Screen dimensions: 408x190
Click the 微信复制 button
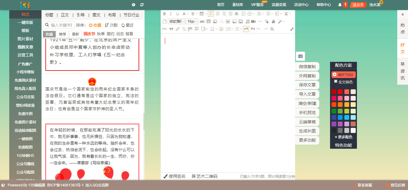(307, 66)
